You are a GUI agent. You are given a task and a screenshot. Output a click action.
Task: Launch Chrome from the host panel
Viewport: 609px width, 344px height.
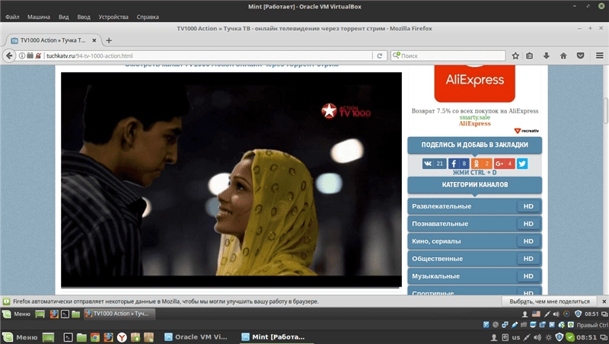coord(95,337)
